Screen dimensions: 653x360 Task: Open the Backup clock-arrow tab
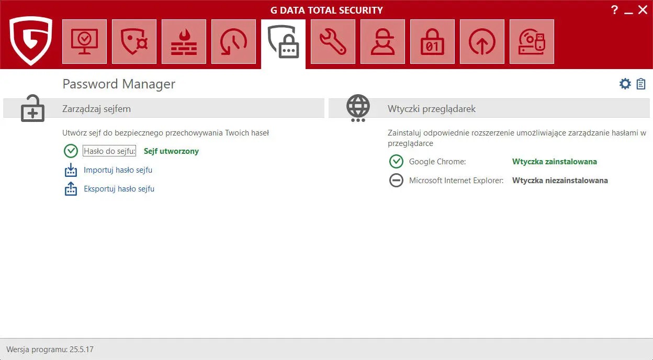[x=233, y=42]
